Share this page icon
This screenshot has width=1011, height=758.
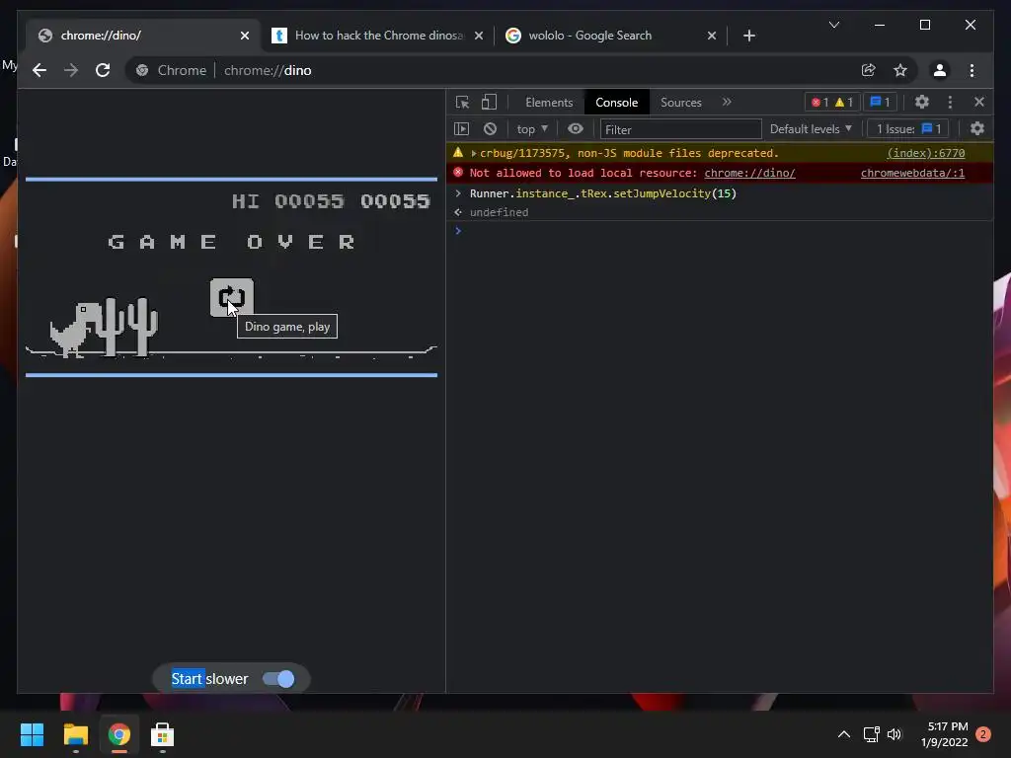[x=869, y=70]
